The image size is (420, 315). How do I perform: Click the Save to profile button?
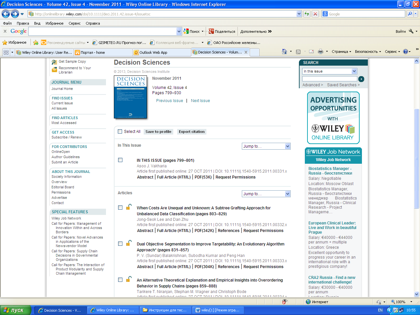(158, 132)
